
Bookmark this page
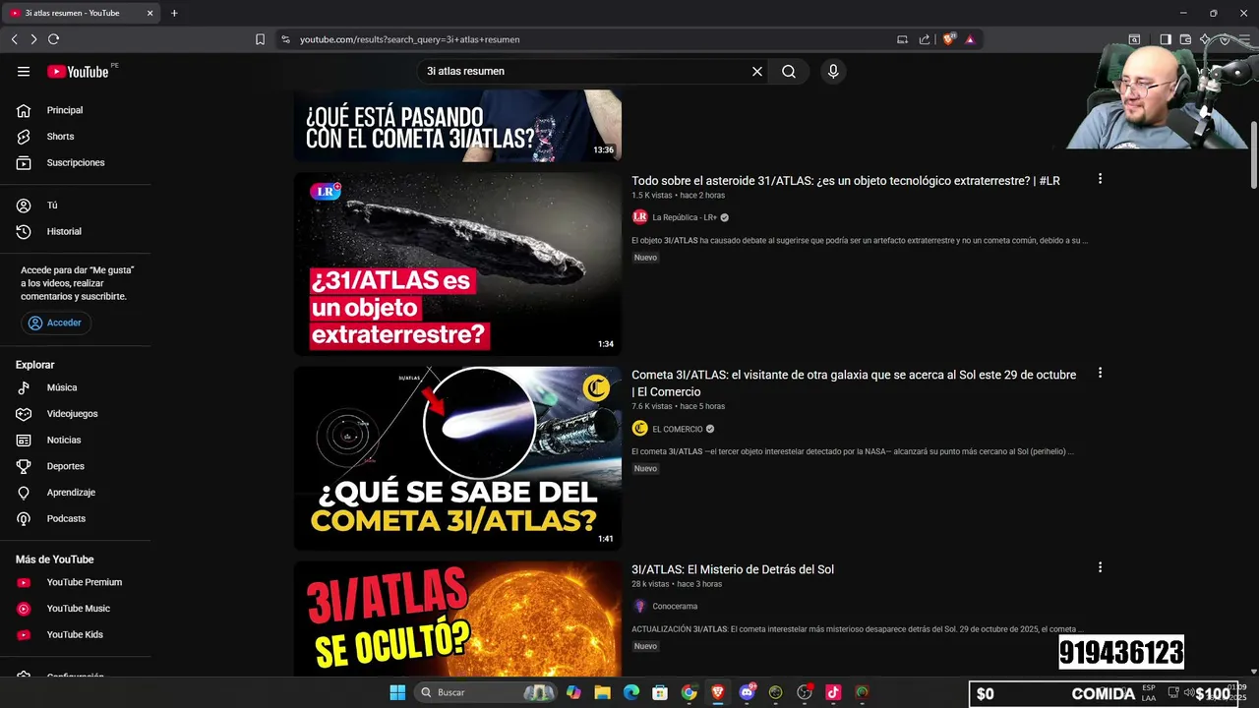[260, 39]
